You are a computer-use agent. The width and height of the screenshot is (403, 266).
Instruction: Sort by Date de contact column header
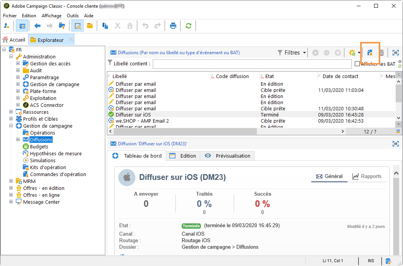(348, 76)
